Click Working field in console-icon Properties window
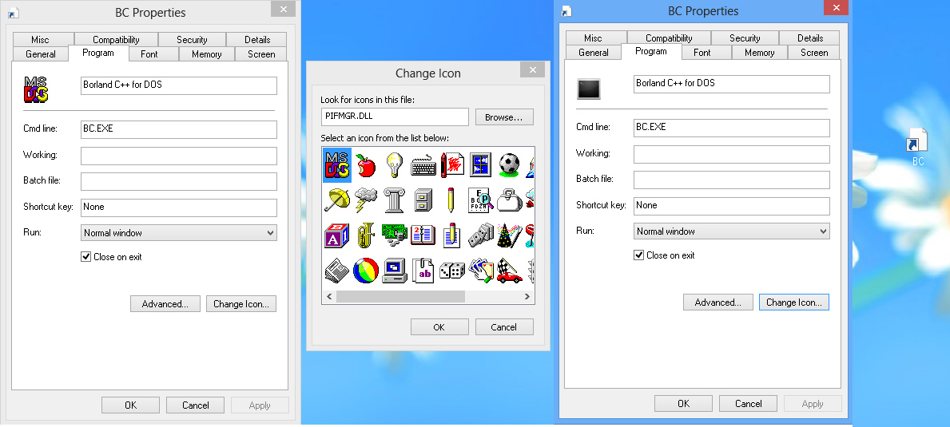Viewport: 950px width, 427px height. [x=731, y=153]
